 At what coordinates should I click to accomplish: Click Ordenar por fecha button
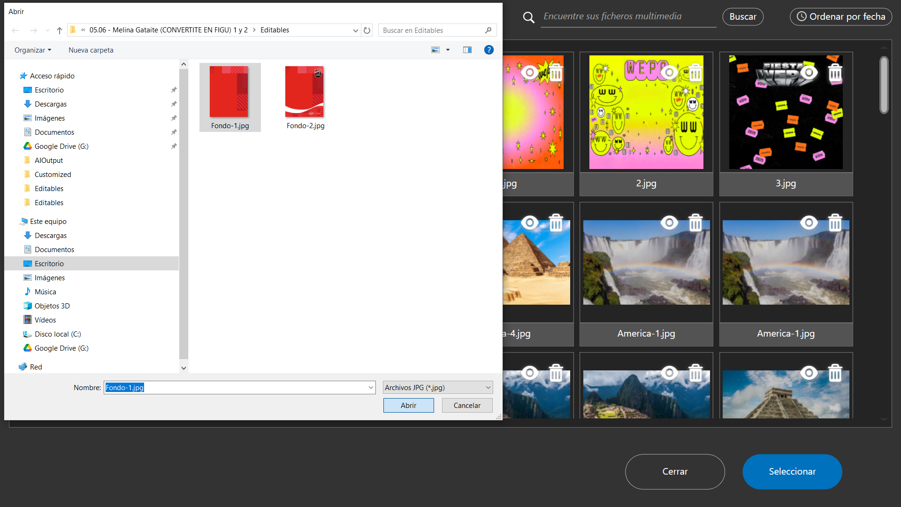click(841, 17)
